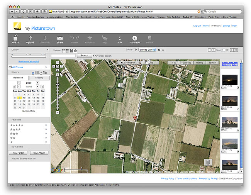Toggle Multiple Mode under the calendar
The image size is (251, 195).
[x=29, y=111]
